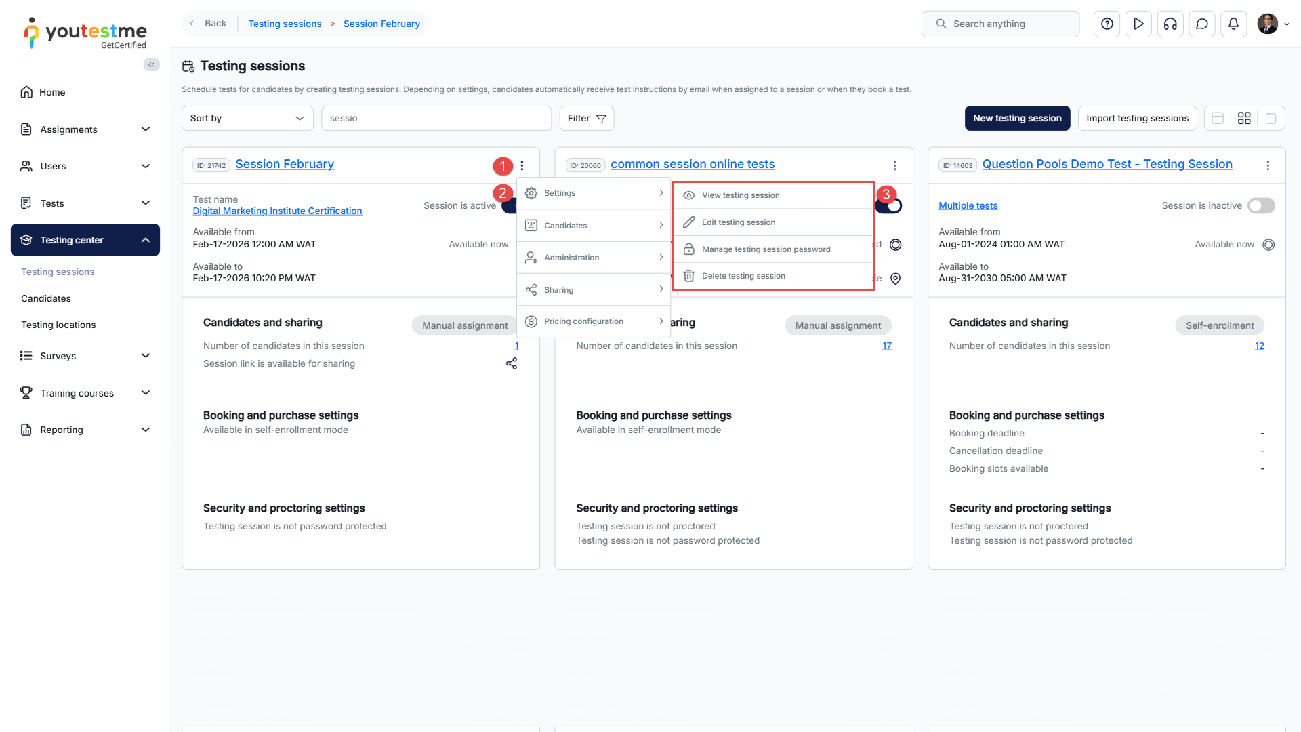Open three-dot menu on Question Pools session

(1268, 165)
